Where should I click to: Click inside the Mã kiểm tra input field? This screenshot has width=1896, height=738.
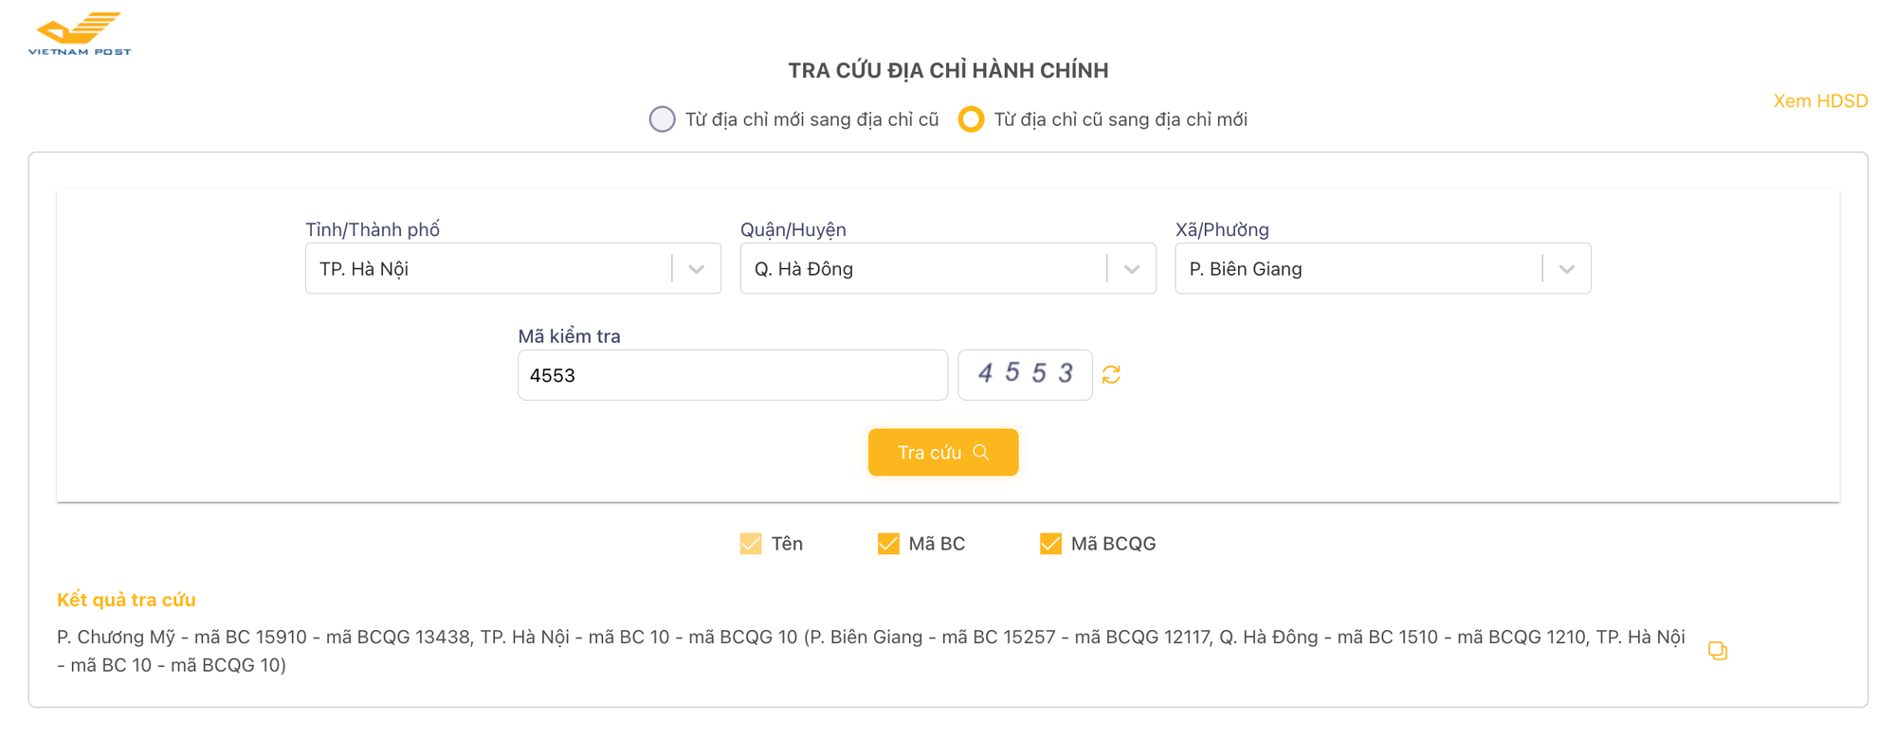tap(732, 374)
